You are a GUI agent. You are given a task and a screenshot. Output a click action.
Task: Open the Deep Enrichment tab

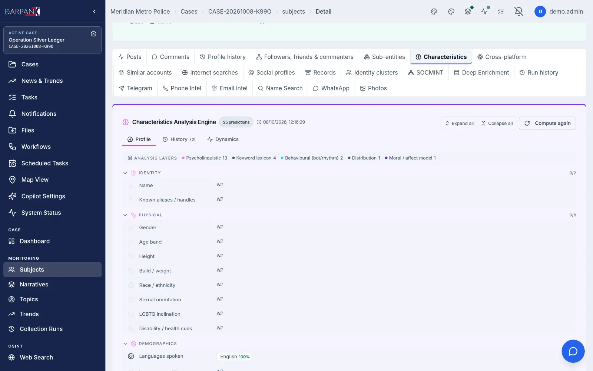tap(481, 72)
